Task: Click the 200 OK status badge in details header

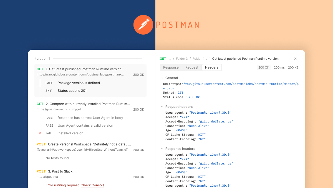Action: [264, 67]
